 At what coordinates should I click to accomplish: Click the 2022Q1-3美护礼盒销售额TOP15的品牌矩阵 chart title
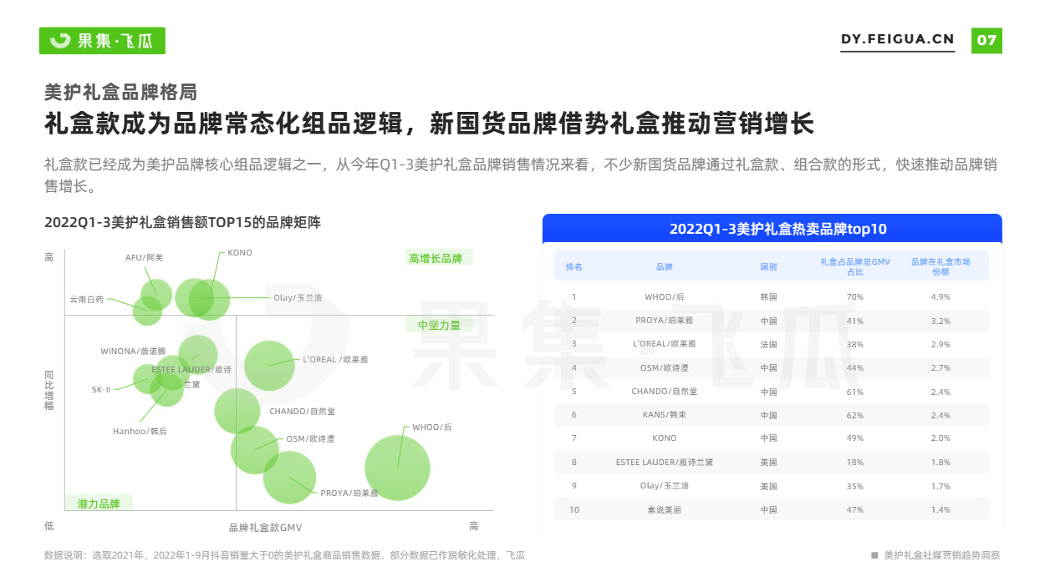click(182, 223)
